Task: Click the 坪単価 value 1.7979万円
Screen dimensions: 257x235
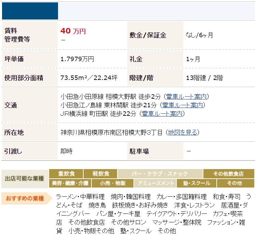Action: (x=77, y=59)
